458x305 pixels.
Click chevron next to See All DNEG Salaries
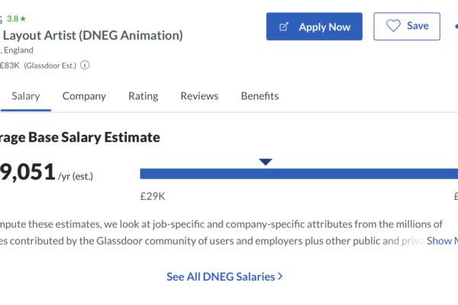(280, 276)
